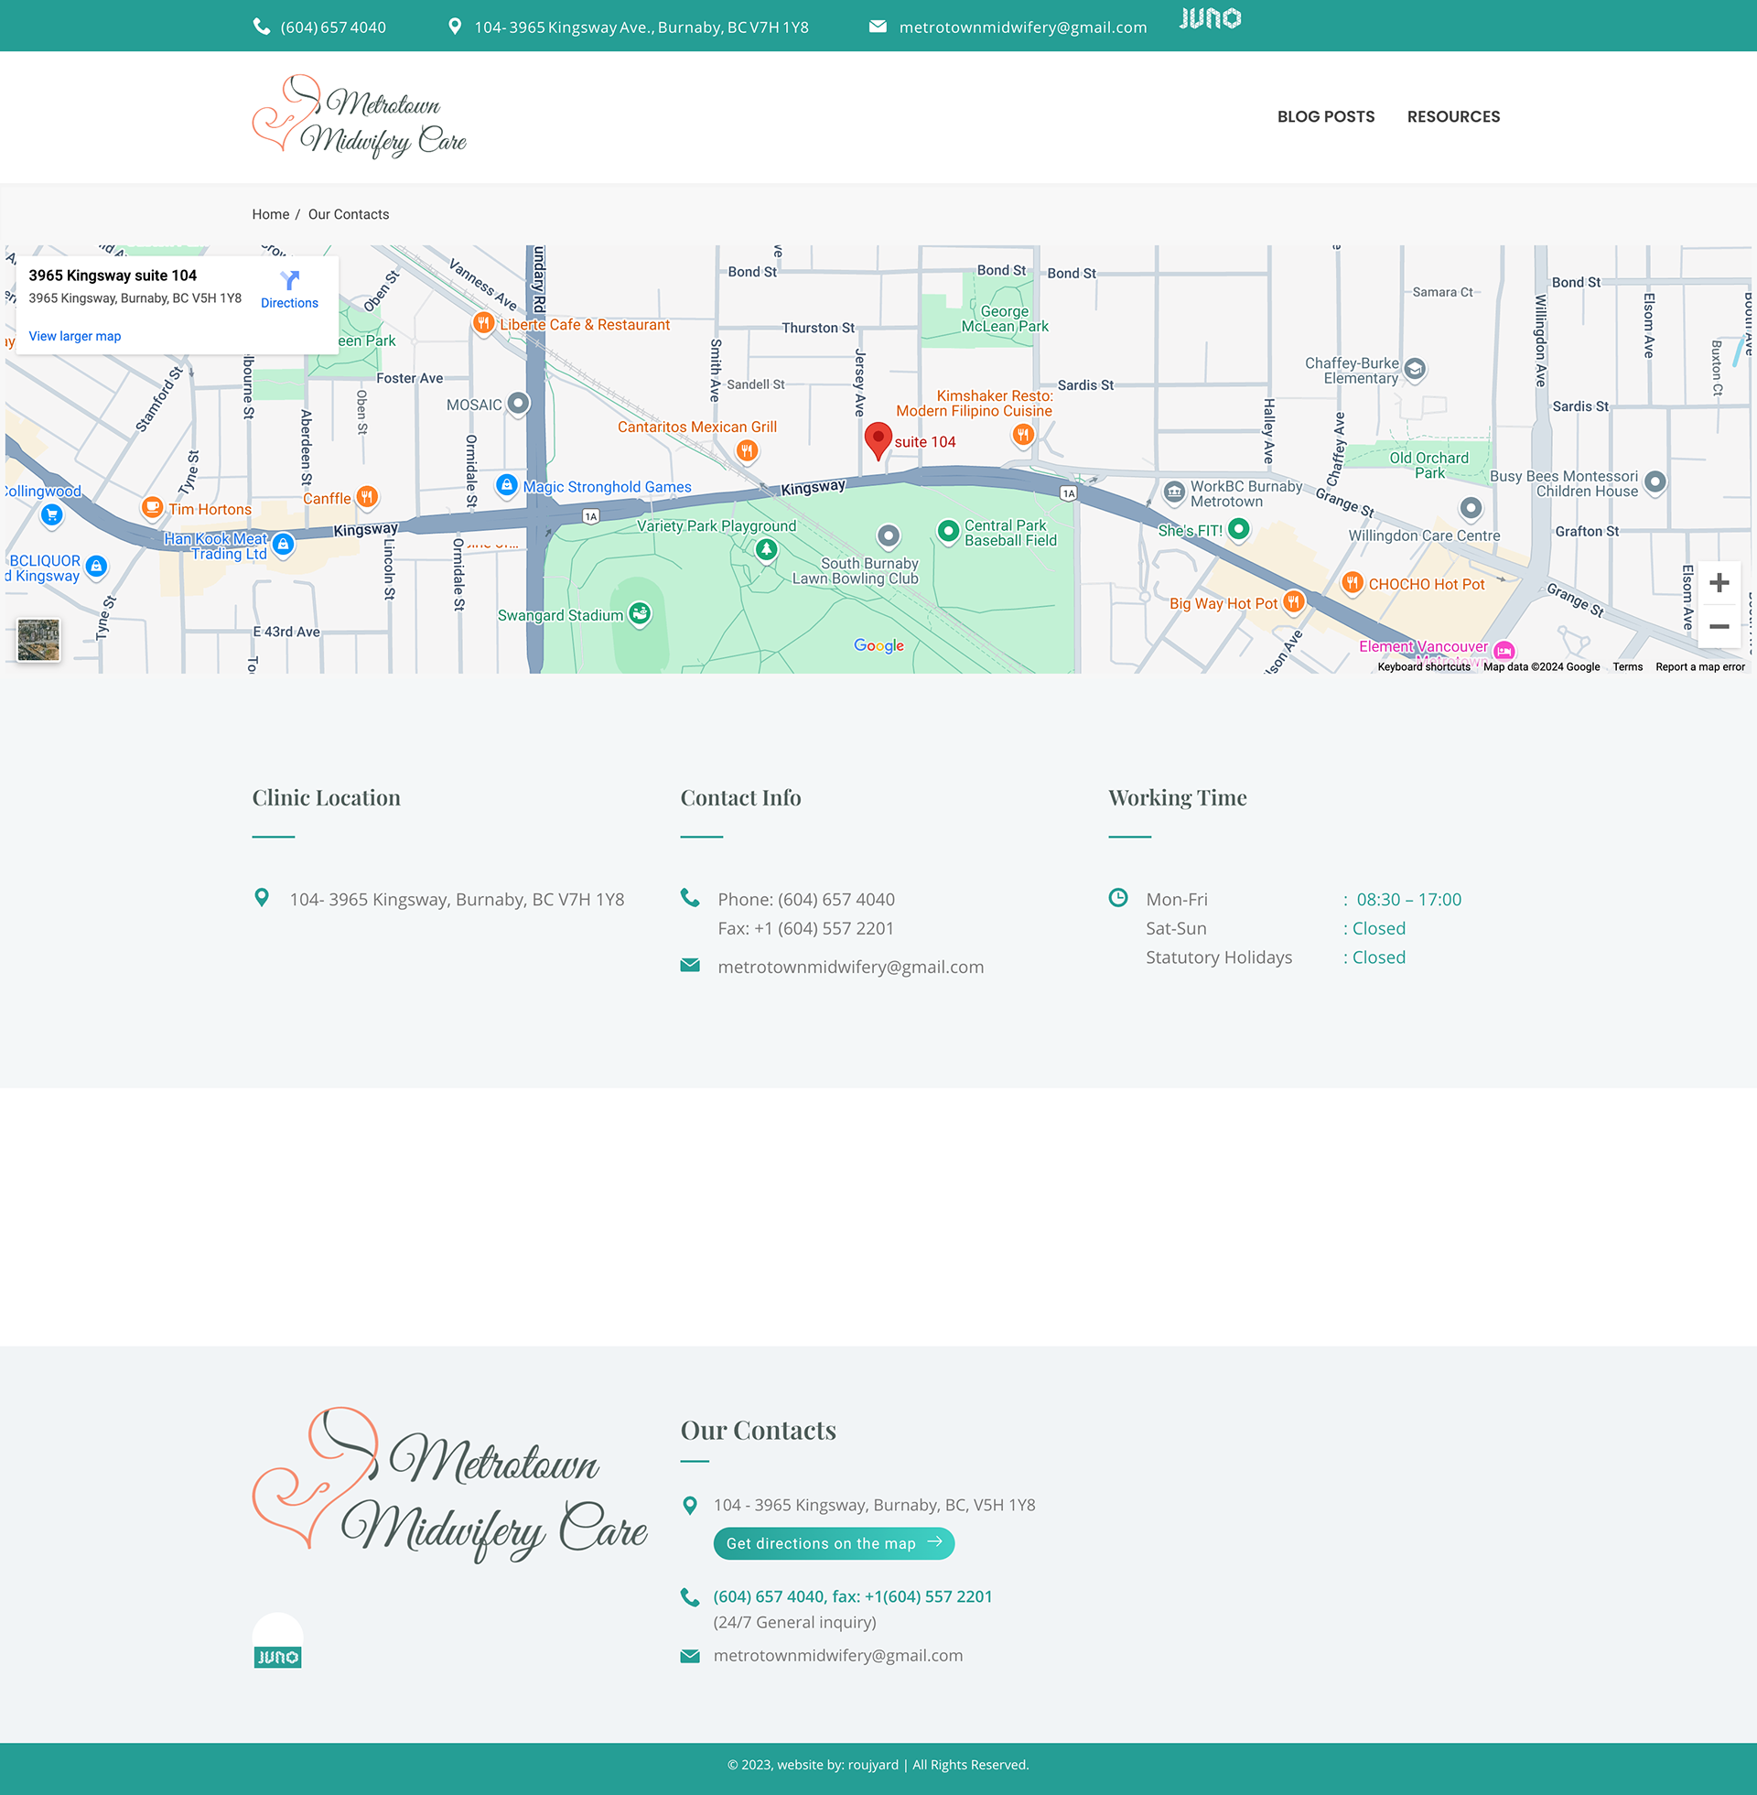Image resolution: width=1757 pixels, height=1795 pixels.
Task: Click Han Kook Meat Trading marker
Action: 284,545
